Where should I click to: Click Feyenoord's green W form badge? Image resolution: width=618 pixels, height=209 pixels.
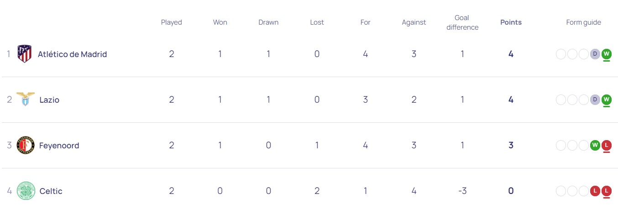click(595, 145)
